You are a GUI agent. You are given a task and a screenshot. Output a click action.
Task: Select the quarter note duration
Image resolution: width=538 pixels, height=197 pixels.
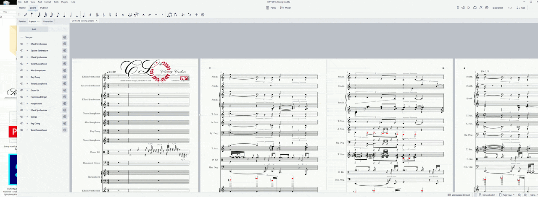[x=64, y=15]
